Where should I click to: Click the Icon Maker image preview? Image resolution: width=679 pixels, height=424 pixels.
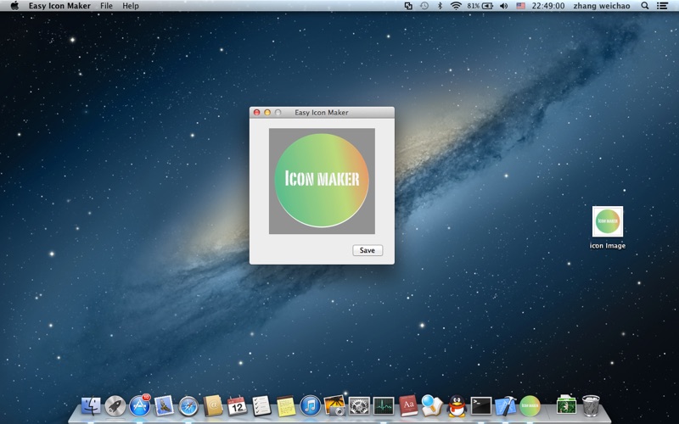322,181
